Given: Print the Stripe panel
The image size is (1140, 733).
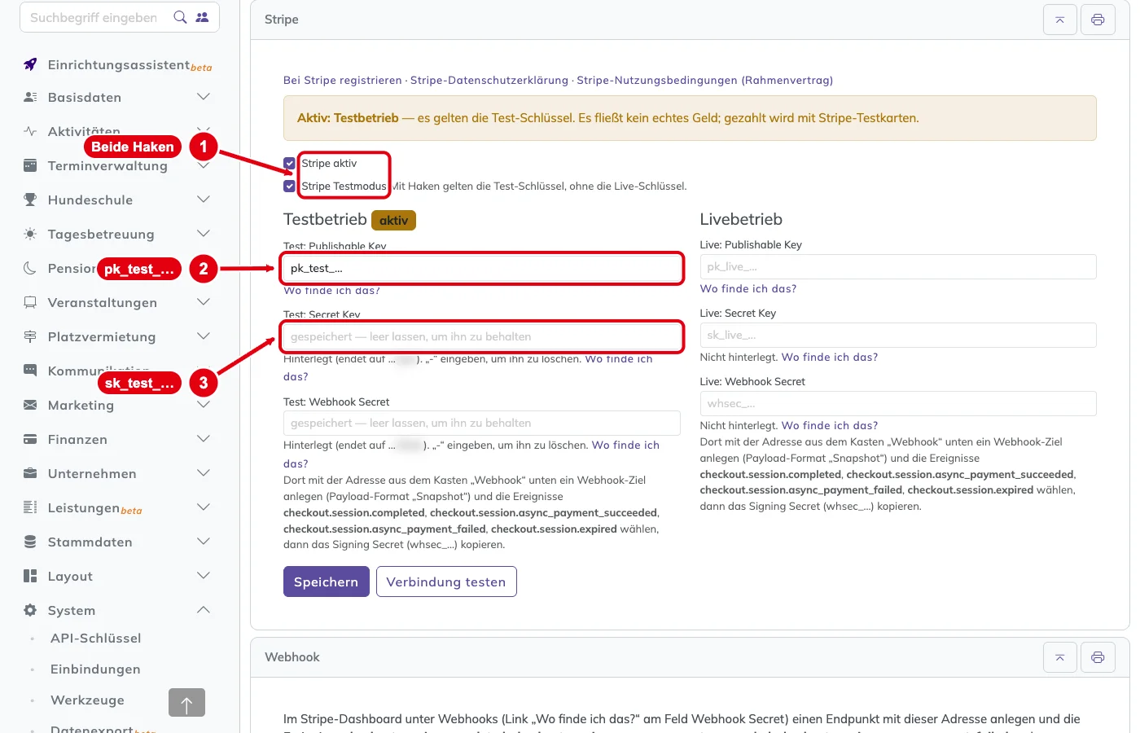Looking at the screenshot, I should coord(1098,20).
